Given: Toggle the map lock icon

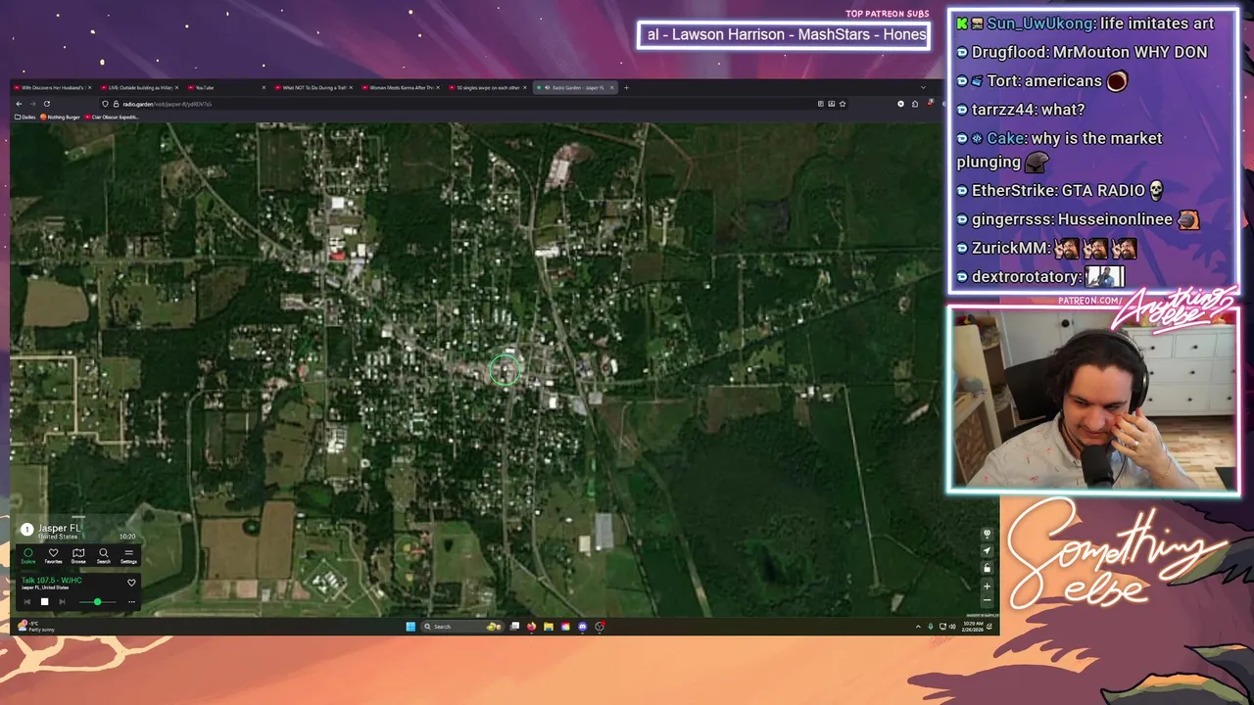Looking at the screenshot, I should click(x=987, y=568).
